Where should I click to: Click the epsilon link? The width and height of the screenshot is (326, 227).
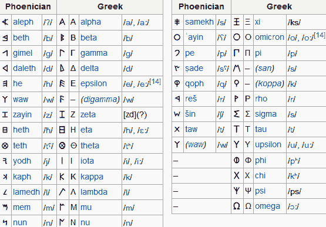[93, 83]
